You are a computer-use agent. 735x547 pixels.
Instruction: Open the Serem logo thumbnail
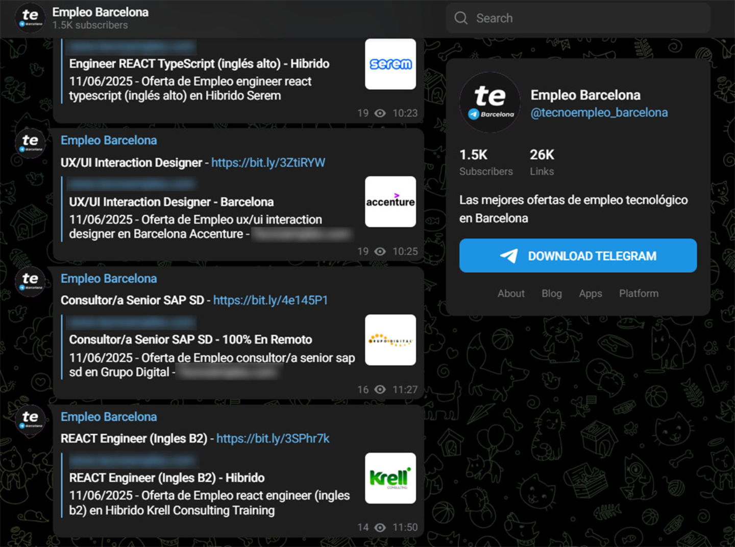point(390,64)
